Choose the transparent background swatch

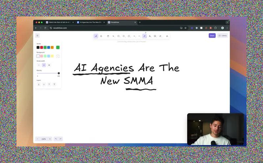[38, 56]
